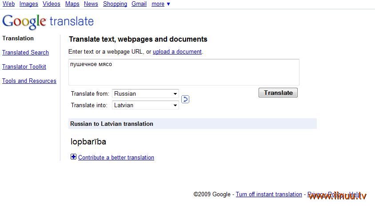Click 'Turn off instant translation' link
This screenshot has width=375, height=210.
pyautogui.click(x=269, y=194)
